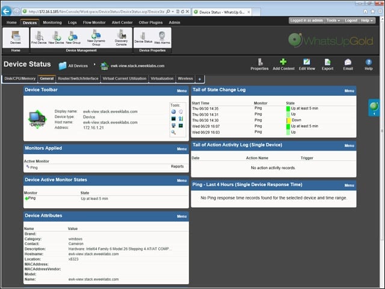The image size is (385, 289).
Task: Click the Location value x8323
Action: pyautogui.click(x=73, y=259)
